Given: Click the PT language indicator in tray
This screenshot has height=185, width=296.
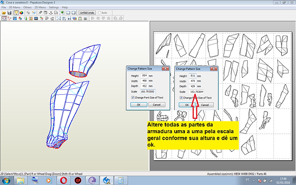Looking at the screenshot, I should 247,180.
